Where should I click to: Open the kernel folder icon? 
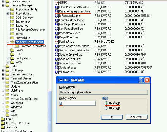point(12,34)
